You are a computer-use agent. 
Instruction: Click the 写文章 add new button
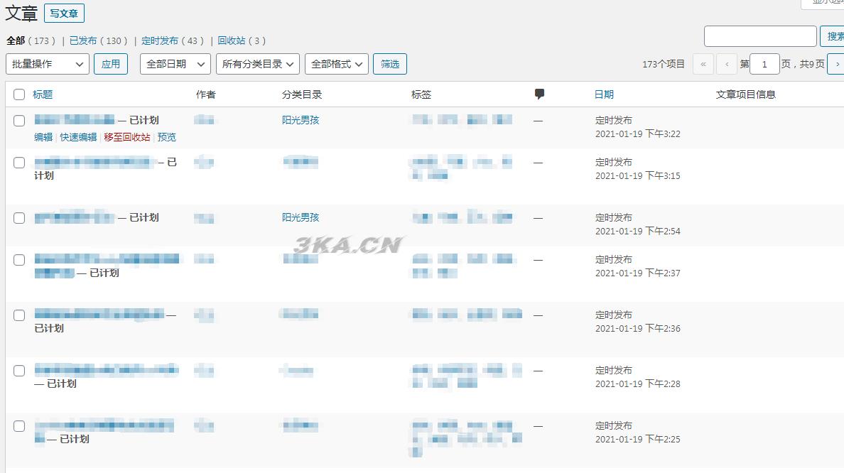[x=64, y=13]
